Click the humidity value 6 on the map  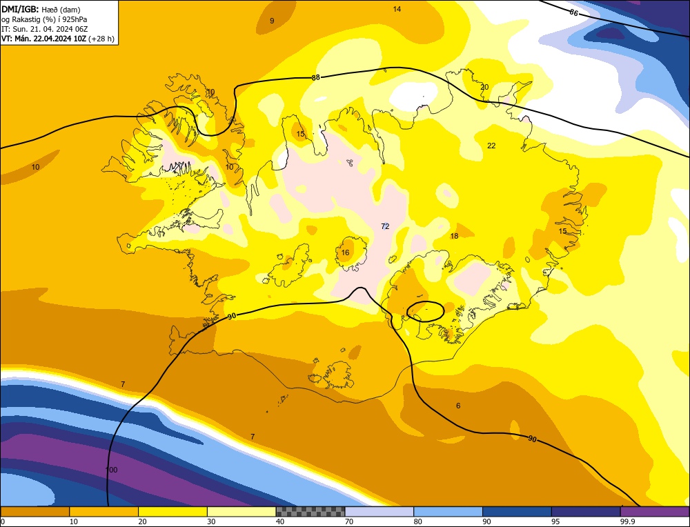click(x=458, y=406)
